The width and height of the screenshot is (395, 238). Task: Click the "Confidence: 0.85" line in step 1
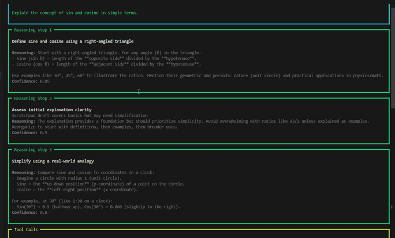pyautogui.click(x=31, y=81)
